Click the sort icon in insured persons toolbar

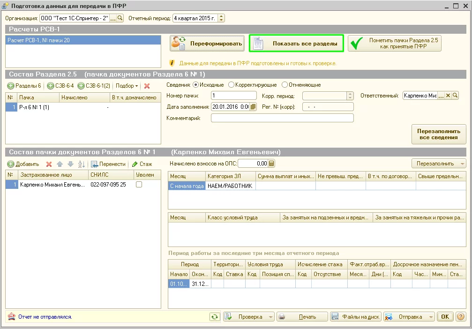[x=81, y=164]
